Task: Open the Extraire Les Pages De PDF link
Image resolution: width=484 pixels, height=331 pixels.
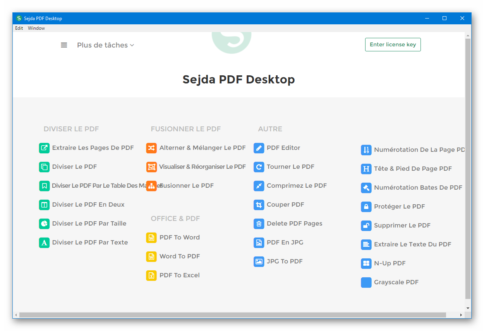Action: coord(93,148)
